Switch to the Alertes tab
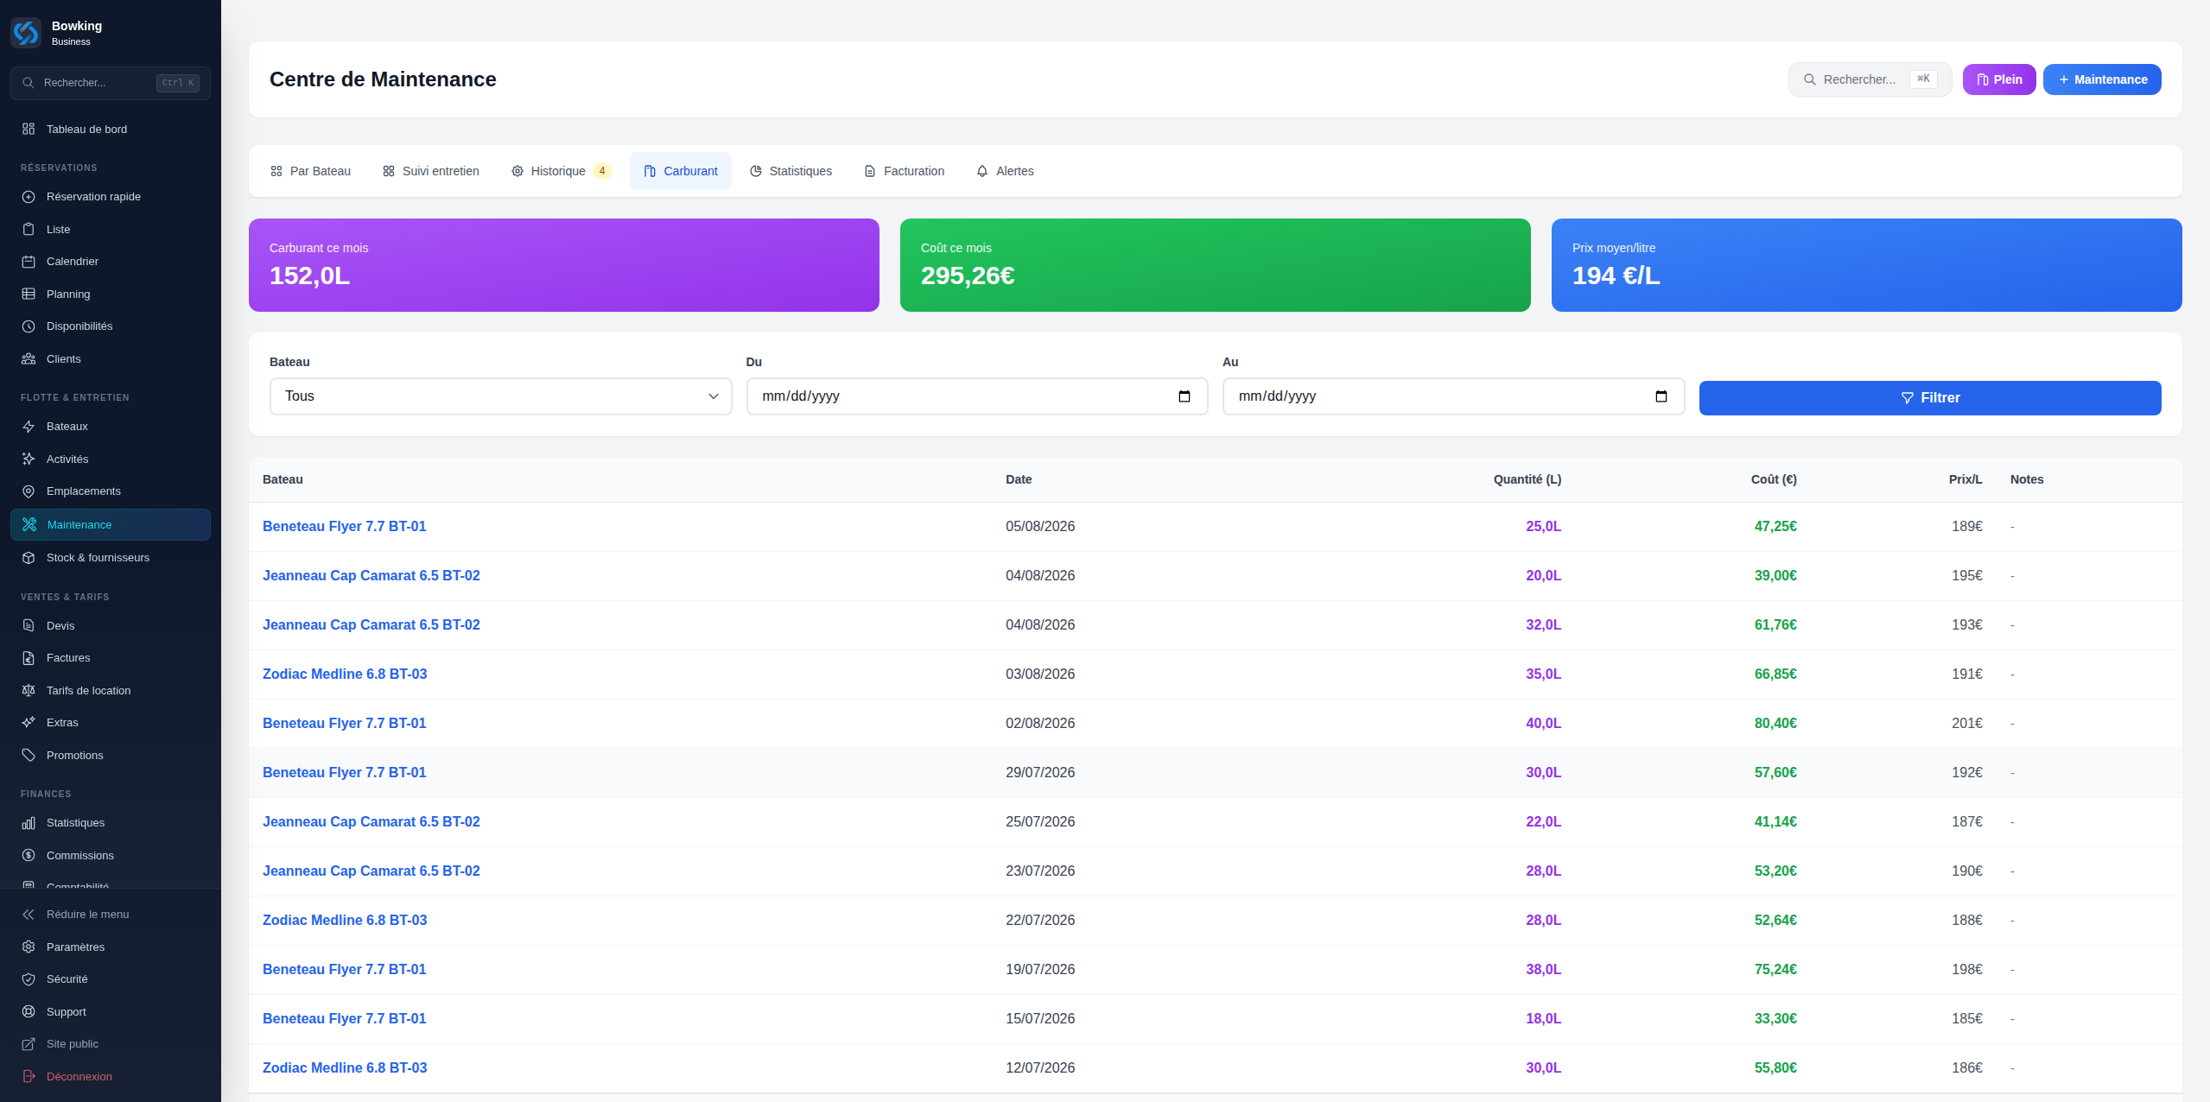The width and height of the screenshot is (2210, 1102). click(1005, 171)
